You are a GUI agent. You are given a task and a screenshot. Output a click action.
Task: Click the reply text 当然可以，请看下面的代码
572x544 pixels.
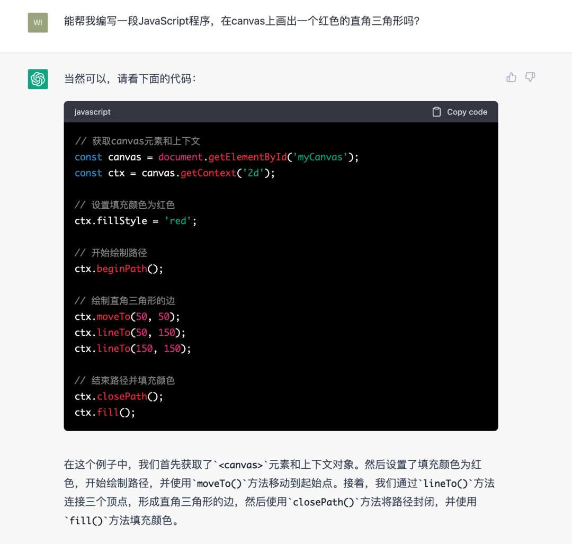pyautogui.click(x=130, y=78)
